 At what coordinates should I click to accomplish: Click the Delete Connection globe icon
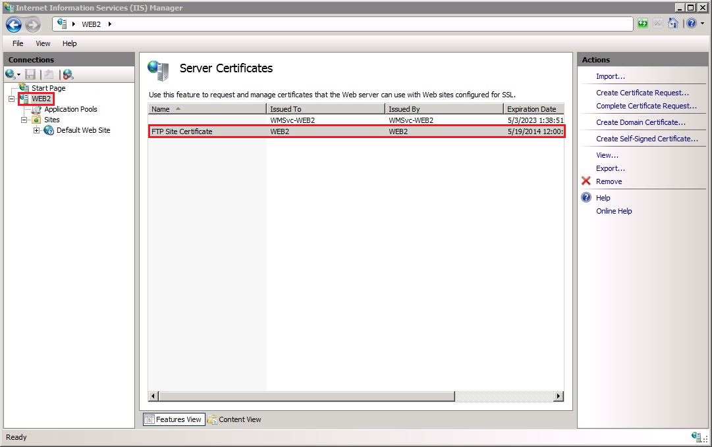point(68,74)
